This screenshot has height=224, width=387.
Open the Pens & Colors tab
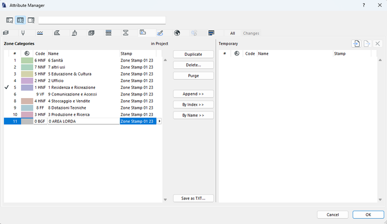[23, 33]
